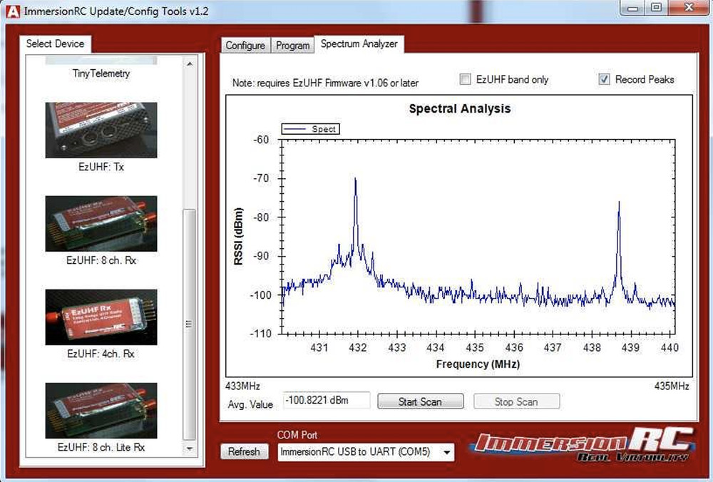Switch to the Program tab
The width and height of the screenshot is (713, 482).
292,45
